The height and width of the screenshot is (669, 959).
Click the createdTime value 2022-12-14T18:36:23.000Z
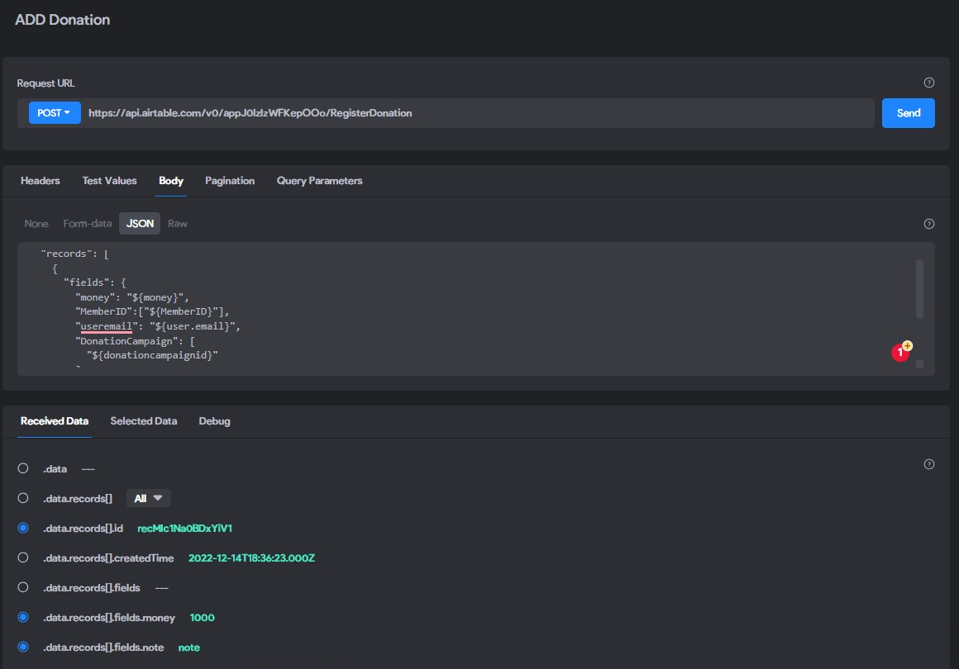coord(251,557)
